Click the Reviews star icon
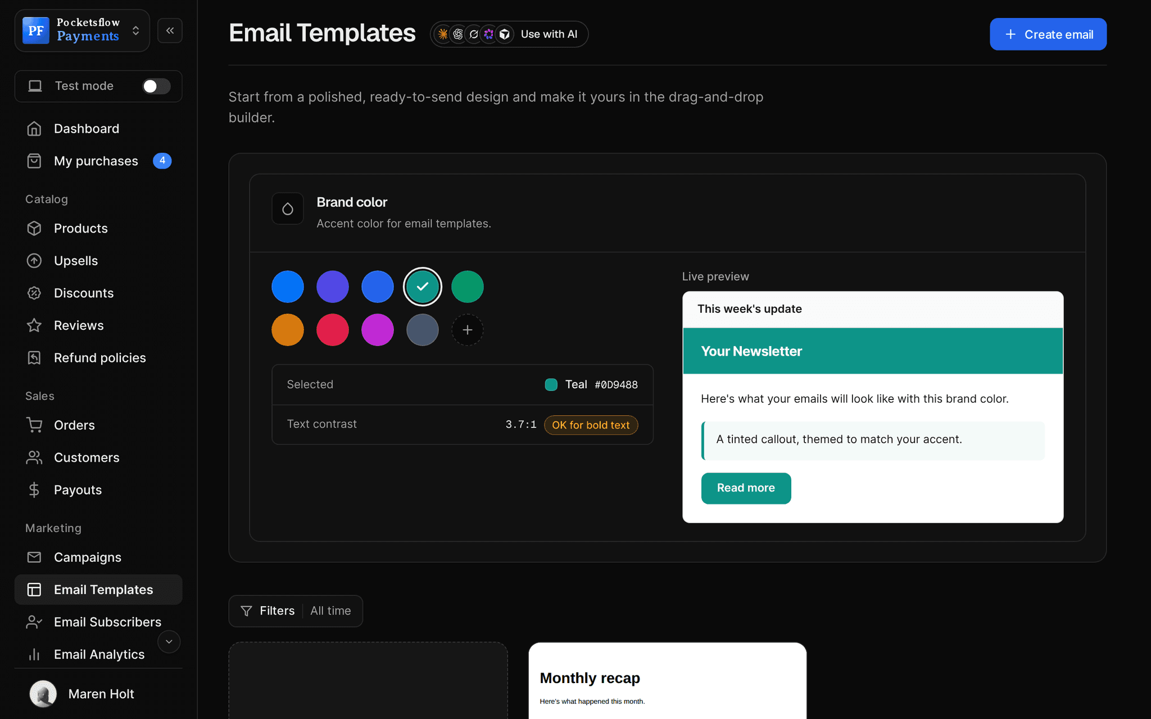Viewport: 1151px width, 719px height. [x=34, y=326]
